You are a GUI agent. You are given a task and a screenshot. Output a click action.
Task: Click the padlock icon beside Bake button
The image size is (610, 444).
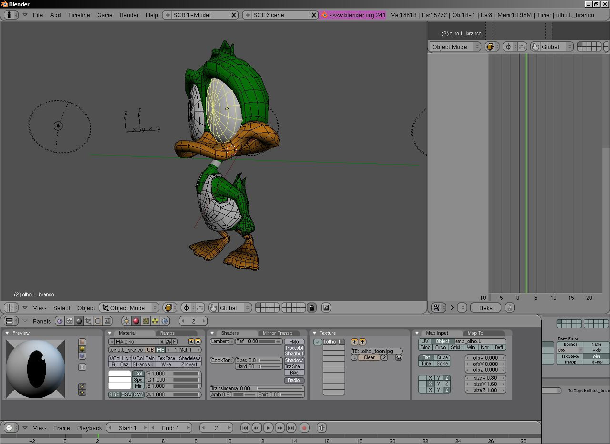[509, 308]
